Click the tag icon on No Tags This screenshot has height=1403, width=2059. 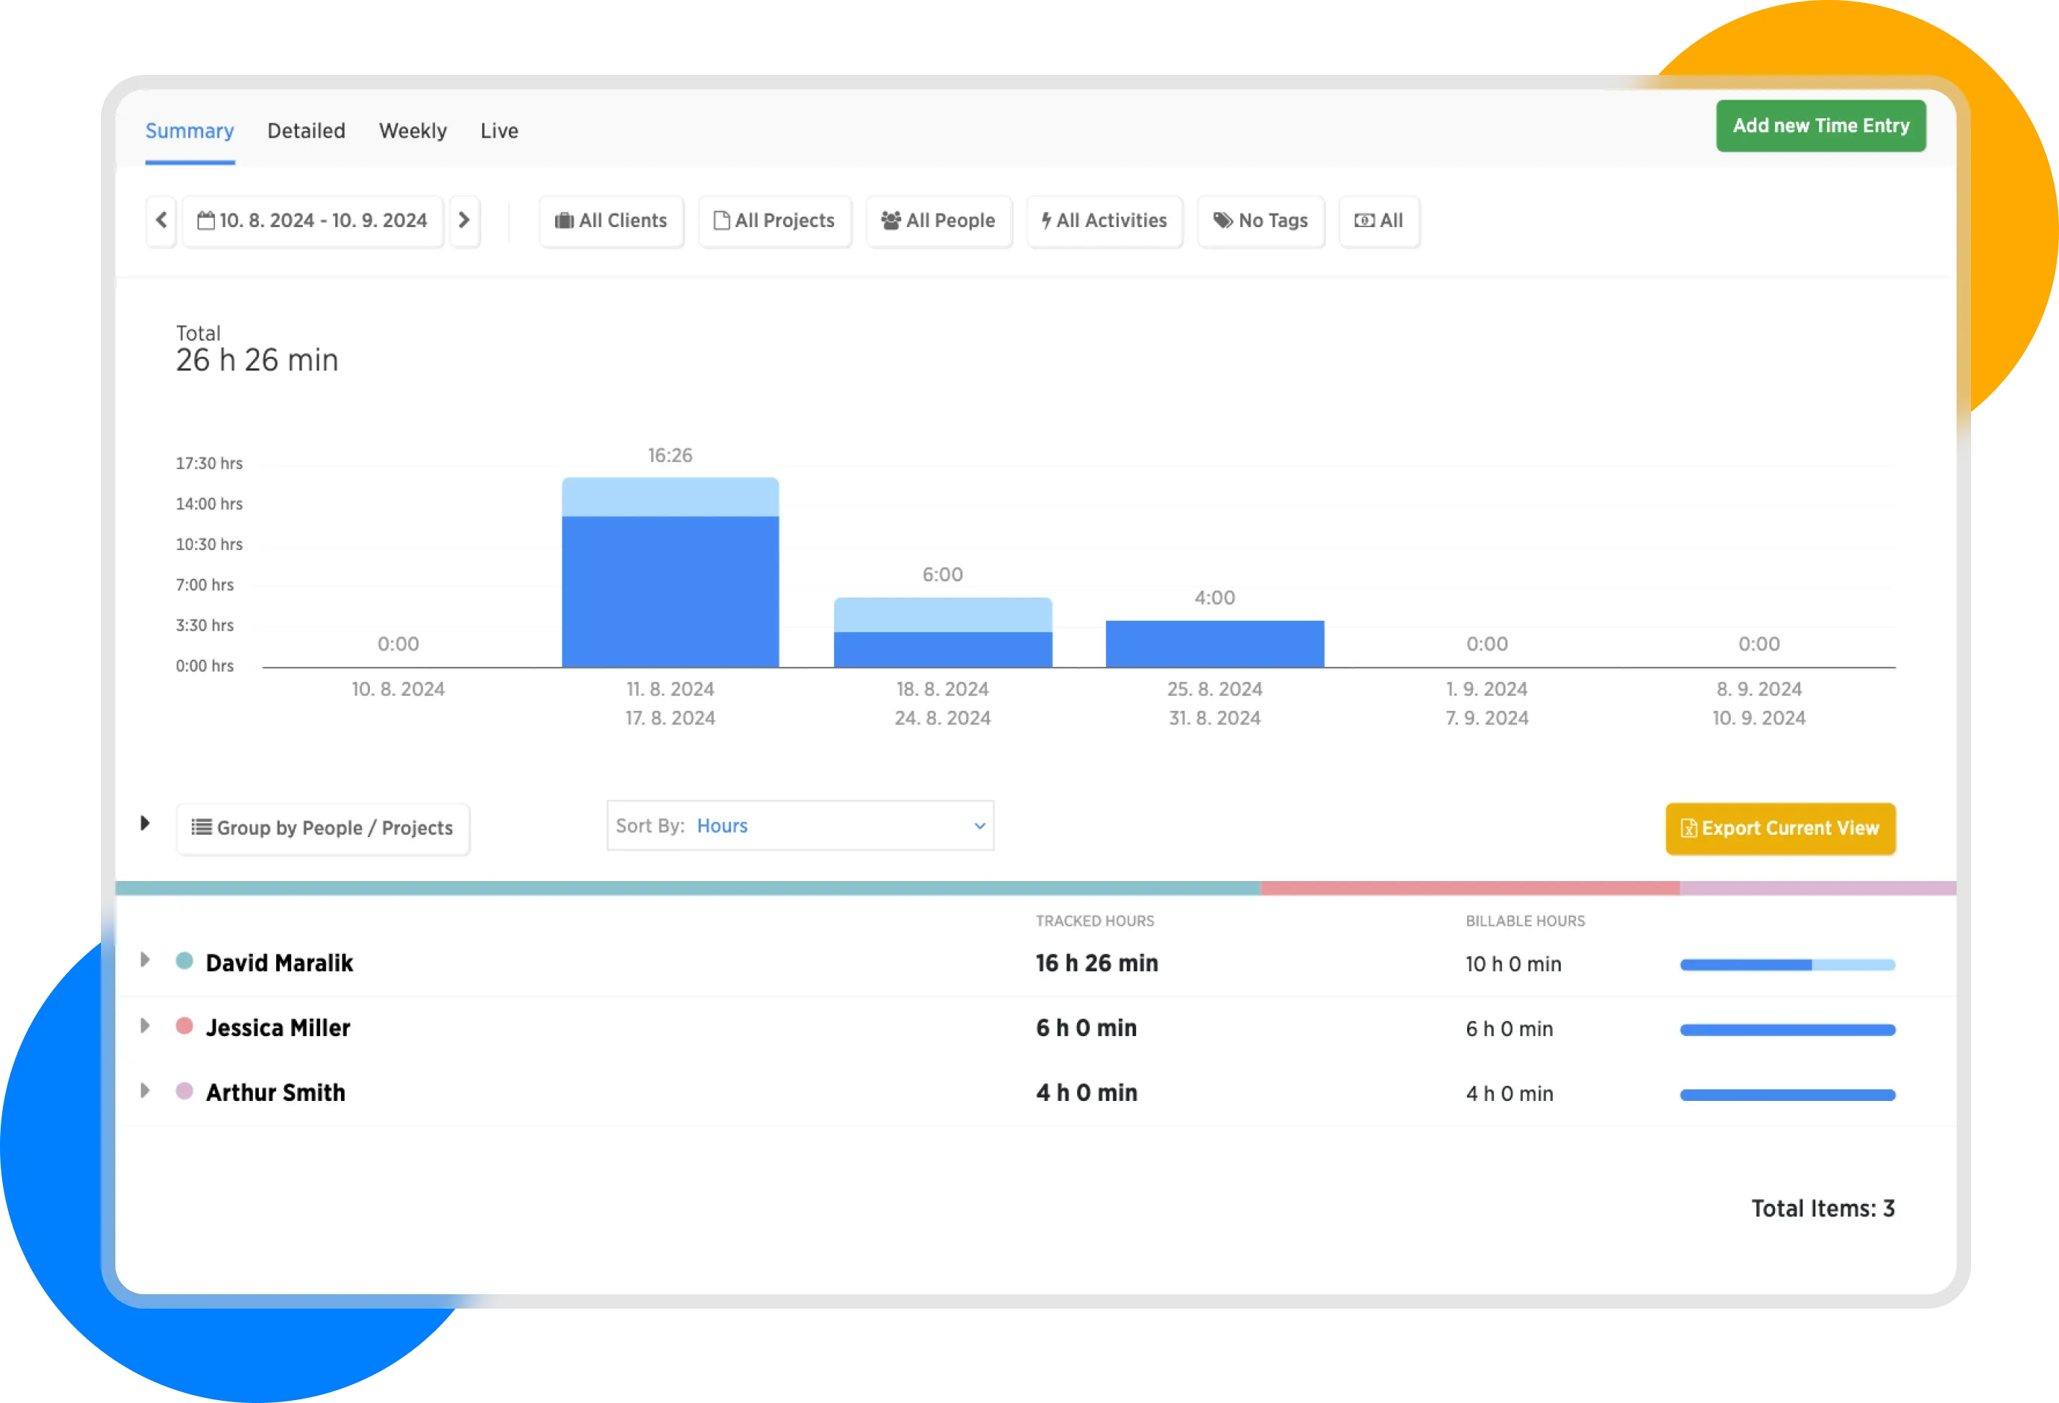(1223, 221)
